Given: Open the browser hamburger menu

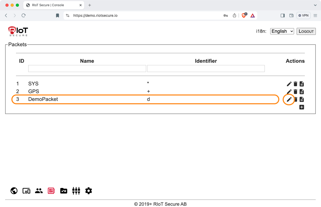Looking at the screenshot, I should 315,15.
